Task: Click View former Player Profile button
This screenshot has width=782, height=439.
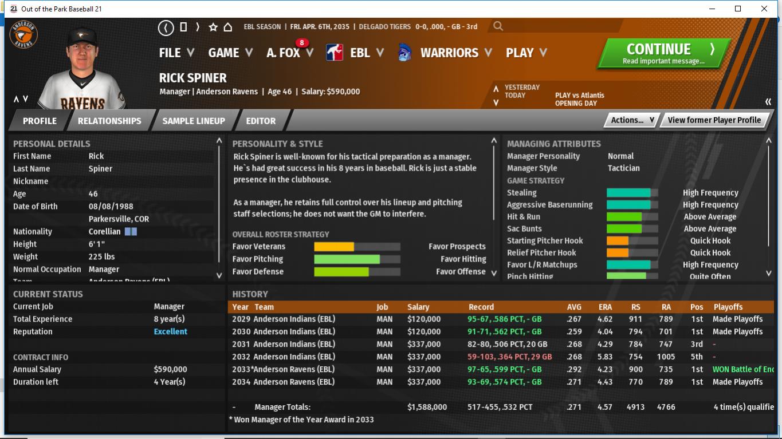Action: pos(714,120)
